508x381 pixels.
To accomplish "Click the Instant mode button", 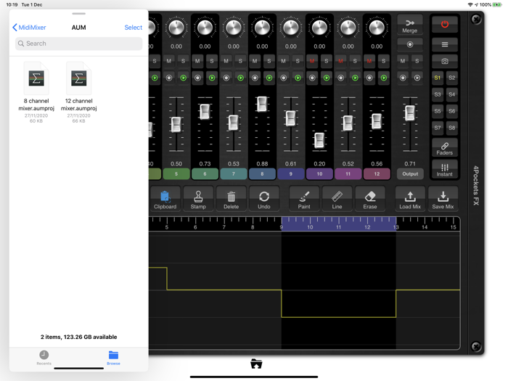I will [x=444, y=169].
